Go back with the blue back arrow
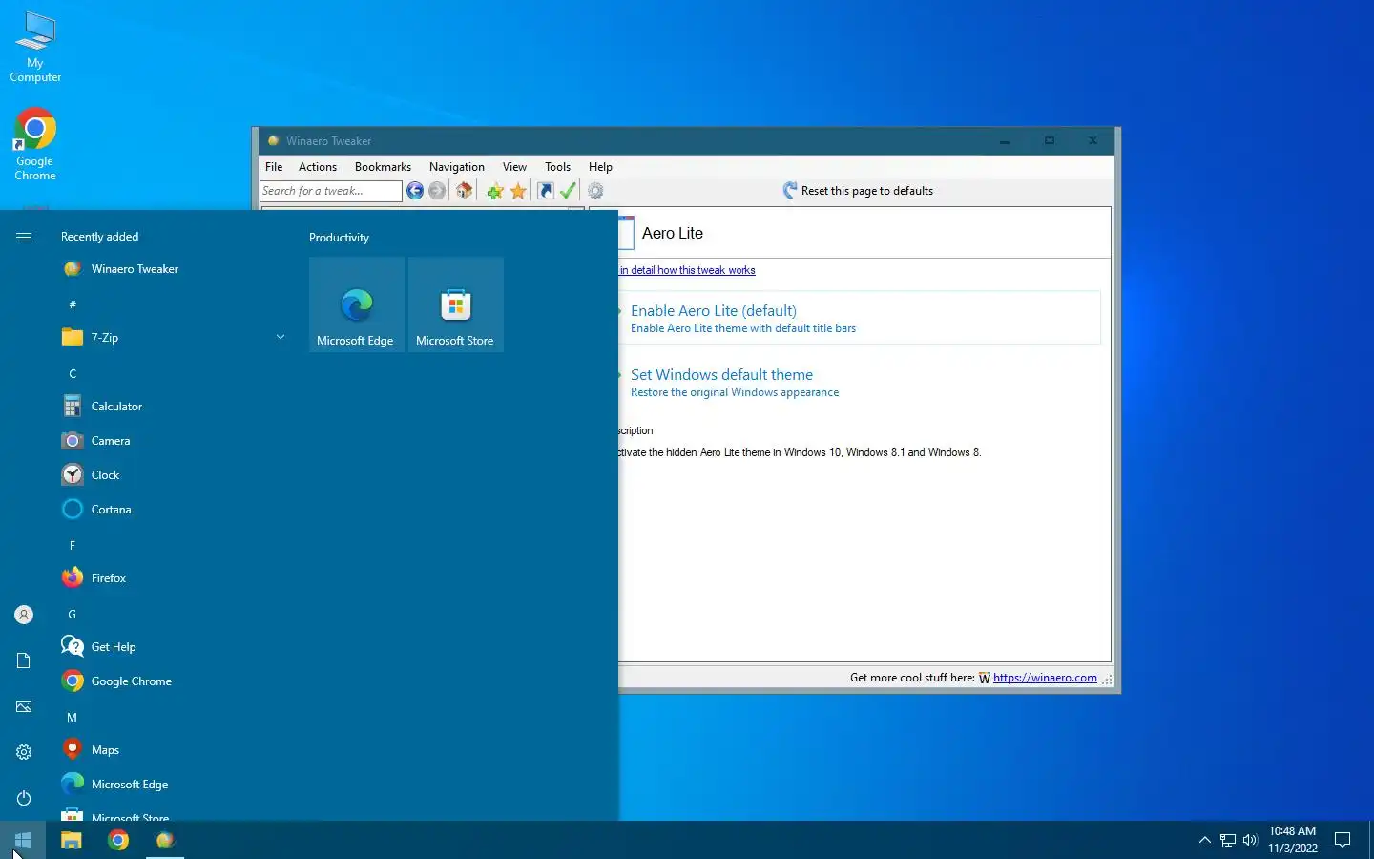This screenshot has height=859, width=1374. [415, 191]
